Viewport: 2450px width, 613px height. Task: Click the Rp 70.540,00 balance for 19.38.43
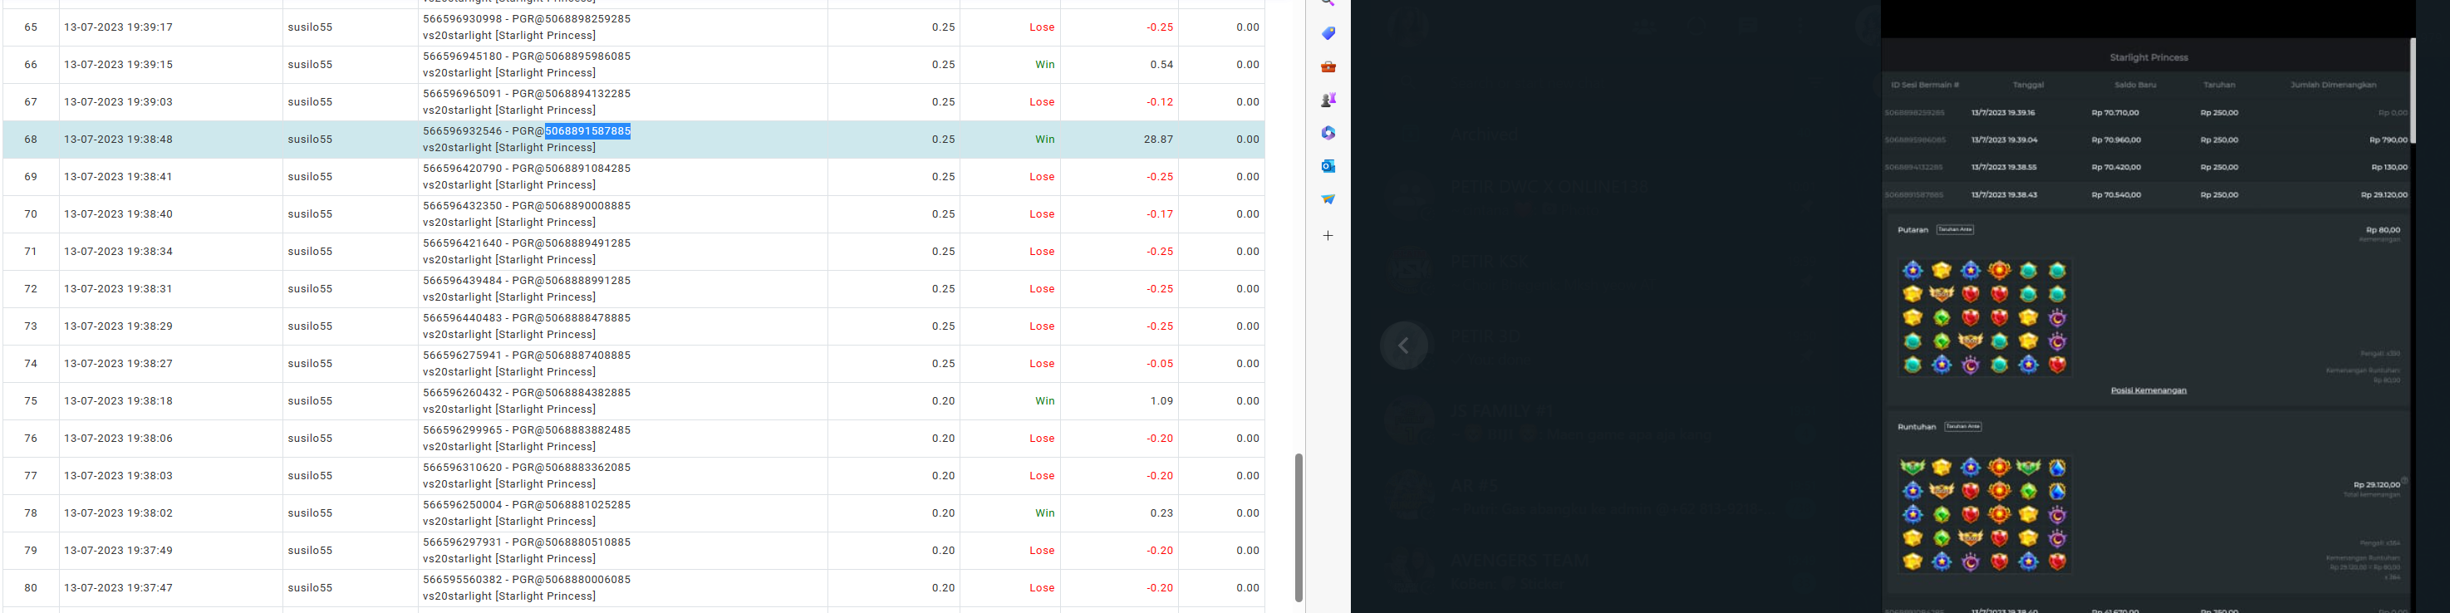tap(2116, 196)
